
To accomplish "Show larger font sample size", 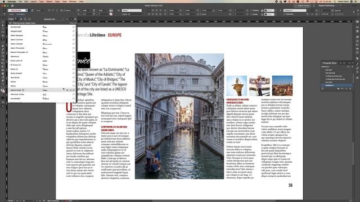I will [75, 19].
